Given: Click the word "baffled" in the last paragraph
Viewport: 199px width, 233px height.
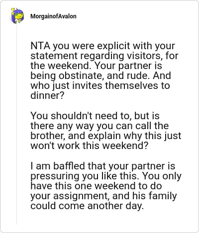Looking at the screenshot, I should coord(69,166).
